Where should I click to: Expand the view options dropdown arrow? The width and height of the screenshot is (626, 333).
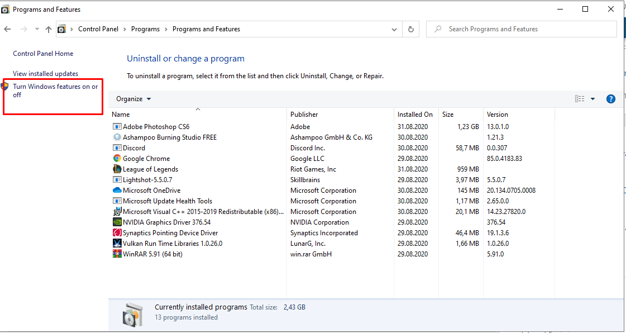pos(592,99)
